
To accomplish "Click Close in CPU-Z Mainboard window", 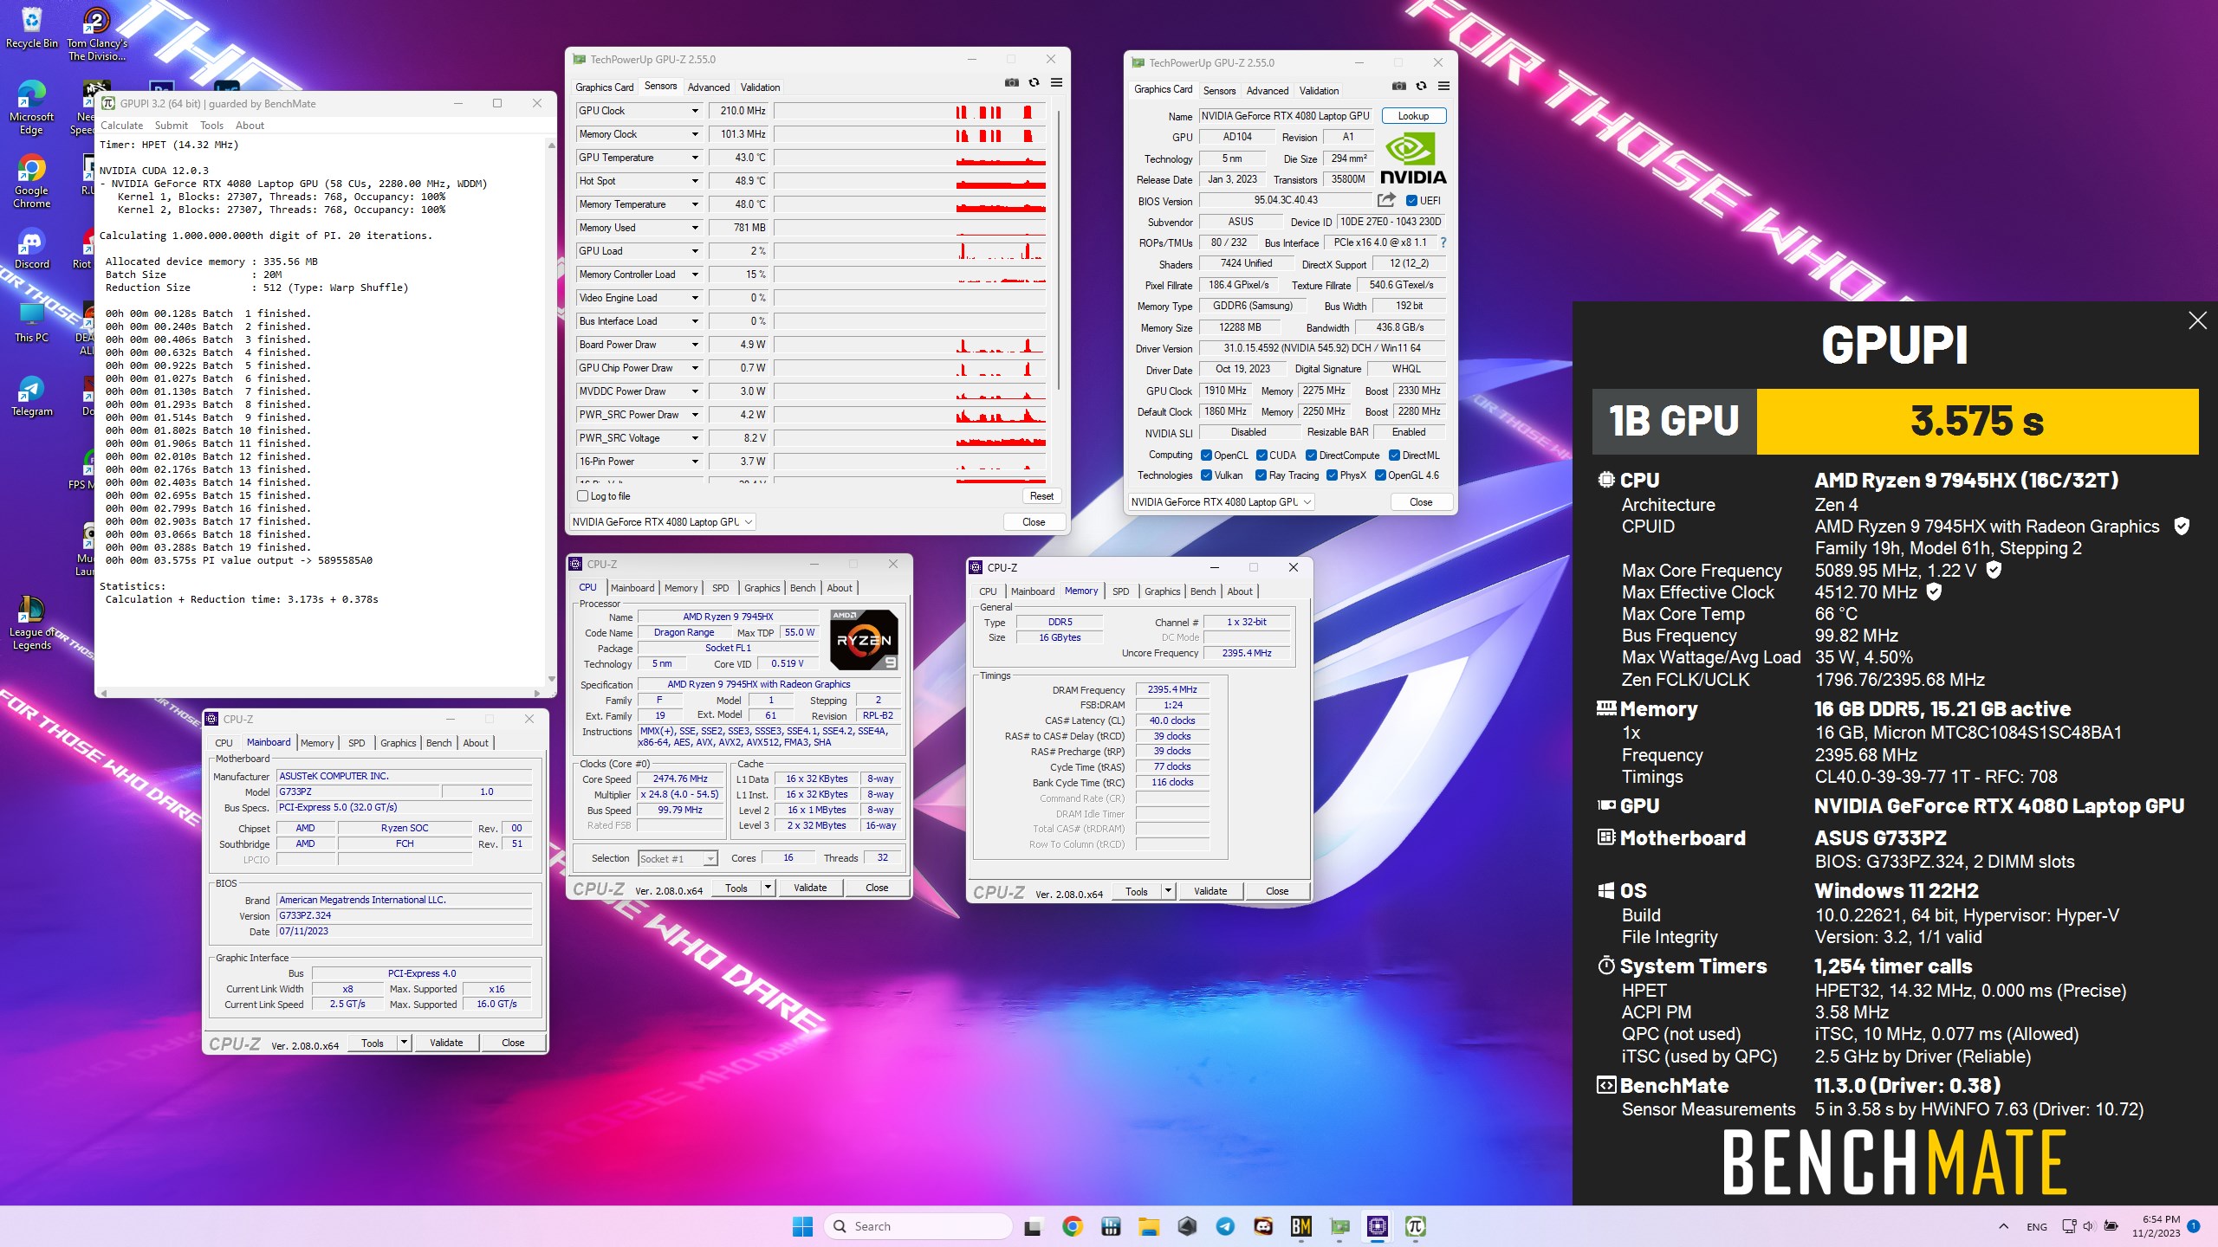I will click(513, 1043).
